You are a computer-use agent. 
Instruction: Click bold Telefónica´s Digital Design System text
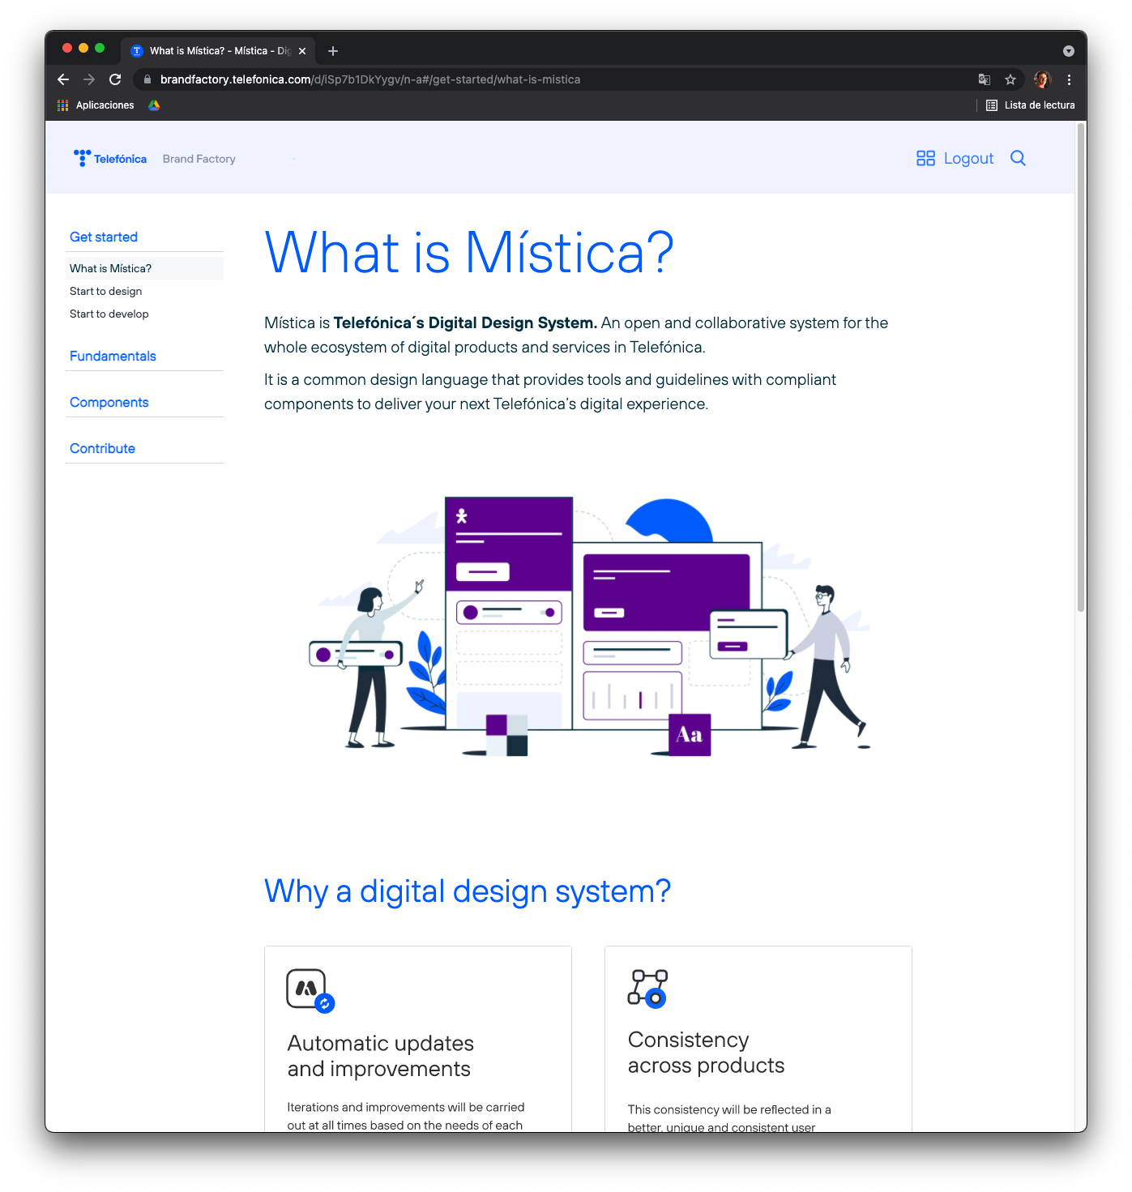(x=465, y=323)
